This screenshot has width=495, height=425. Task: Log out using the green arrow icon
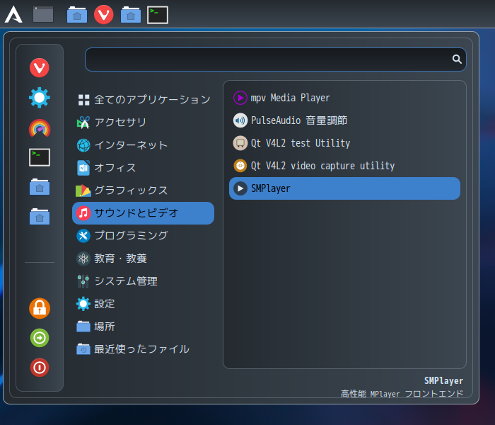point(40,338)
